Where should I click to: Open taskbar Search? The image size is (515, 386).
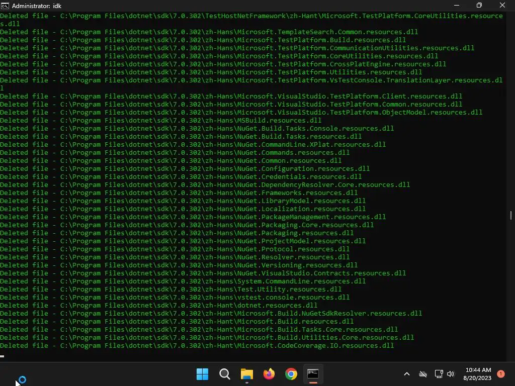pyautogui.click(x=225, y=374)
